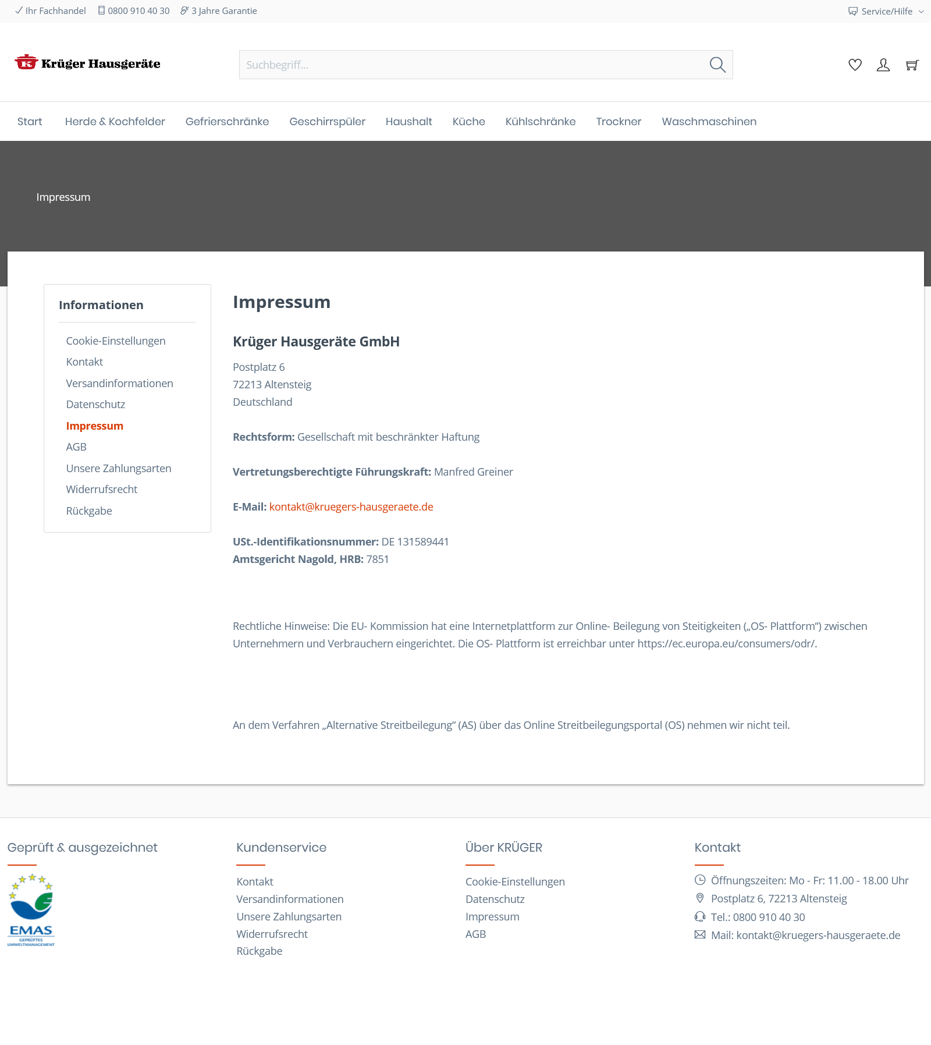
Task: Open Gefrierschränke category
Action: point(228,122)
